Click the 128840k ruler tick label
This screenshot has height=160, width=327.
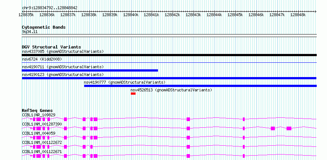click(131, 15)
